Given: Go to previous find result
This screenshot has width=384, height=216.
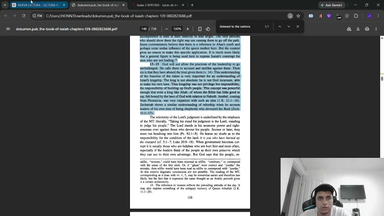Looking at the screenshot, I should (x=280, y=26).
